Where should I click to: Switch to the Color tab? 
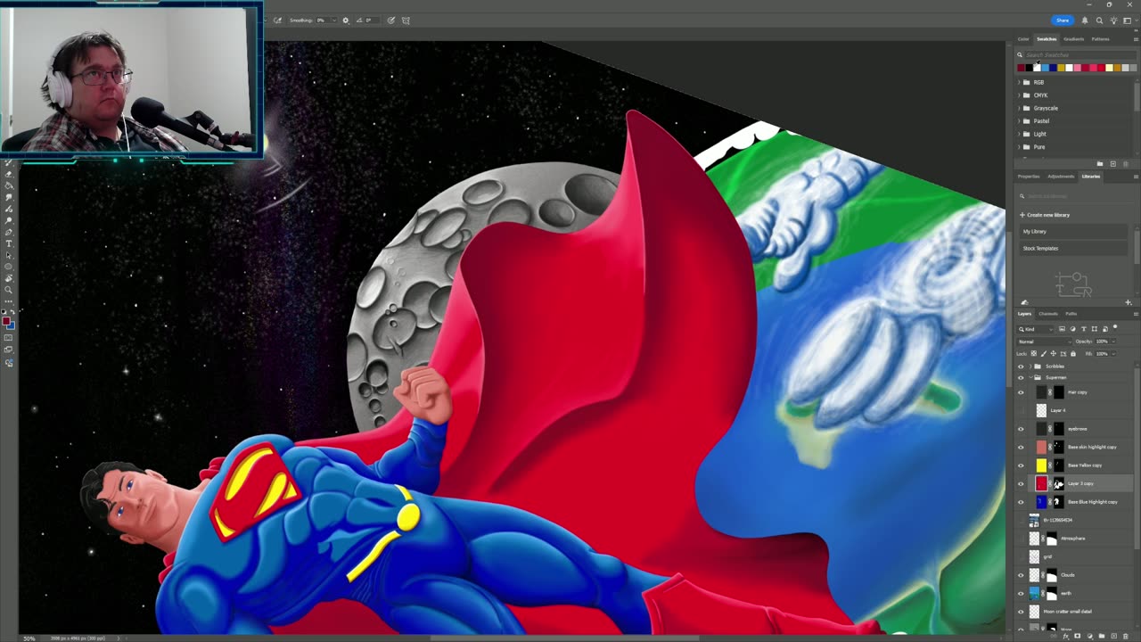(1023, 39)
